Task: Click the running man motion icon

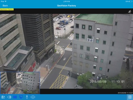Action: pos(130,12)
